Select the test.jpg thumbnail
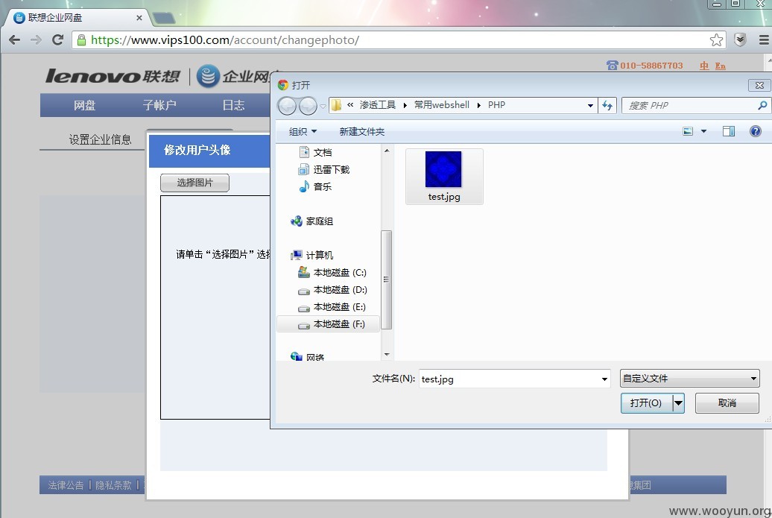The width and height of the screenshot is (772, 518). click(444, 177)
